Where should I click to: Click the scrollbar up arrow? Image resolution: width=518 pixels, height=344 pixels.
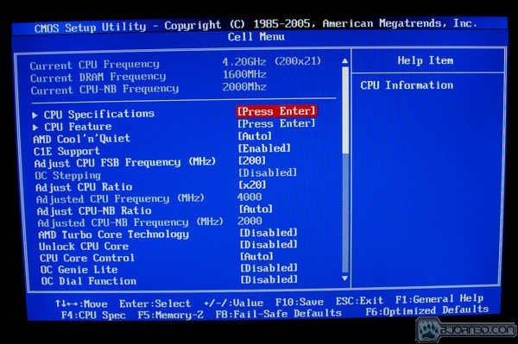pyautogui.click(x=344, y=61)
